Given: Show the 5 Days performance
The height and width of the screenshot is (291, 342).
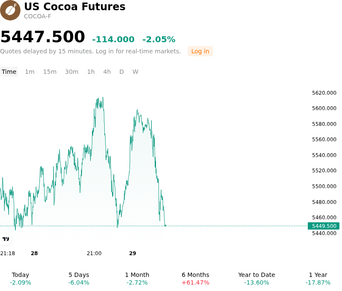Looking at the screenshot, I should [79, 279].
